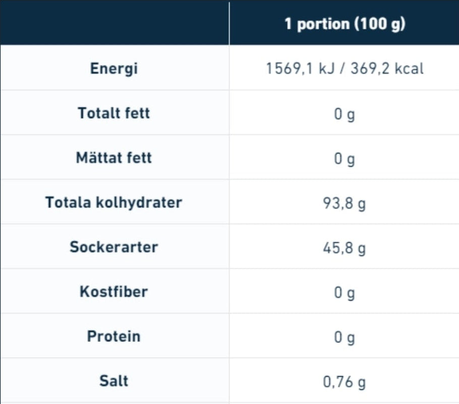
Task: Click the empty dark header cell
Action: [114, 23]
